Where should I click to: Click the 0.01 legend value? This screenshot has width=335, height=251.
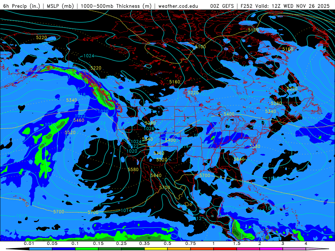(x=29, y=243)
